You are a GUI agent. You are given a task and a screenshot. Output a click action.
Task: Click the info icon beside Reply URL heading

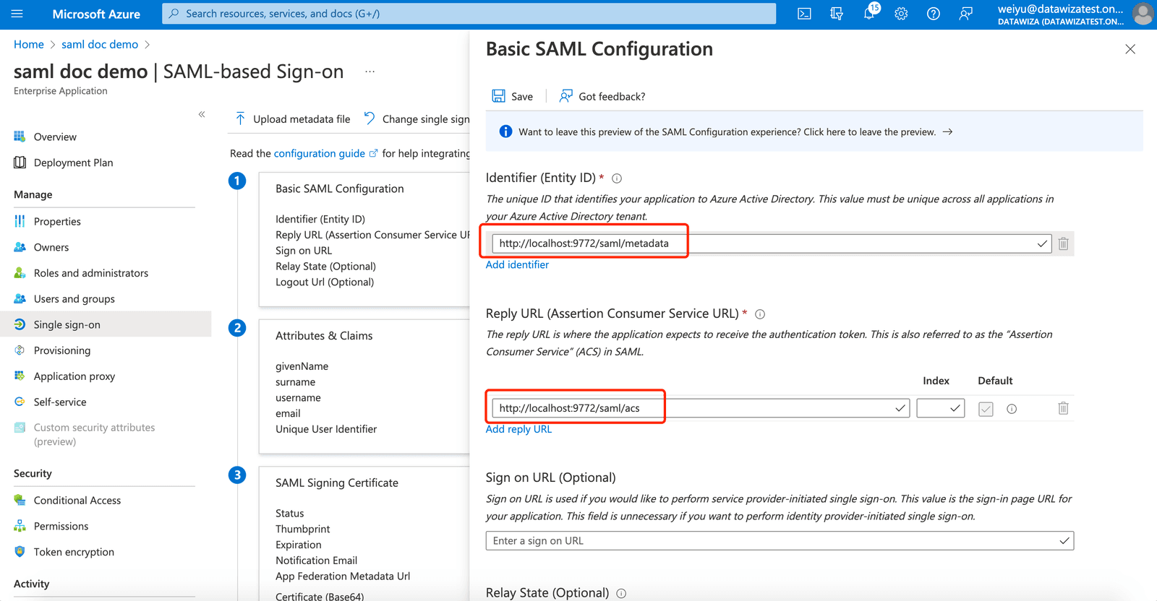pyautogui.click(x=760, y=314)
